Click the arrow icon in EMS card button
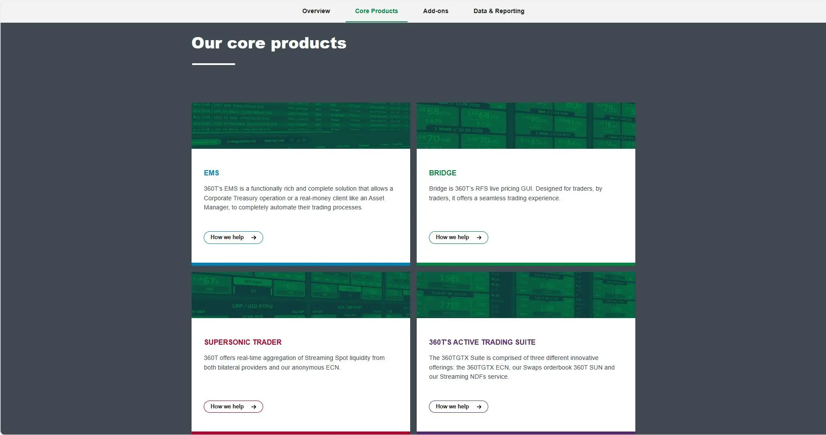826x435 pixels. pyautogui.click(x=254, y=237)
